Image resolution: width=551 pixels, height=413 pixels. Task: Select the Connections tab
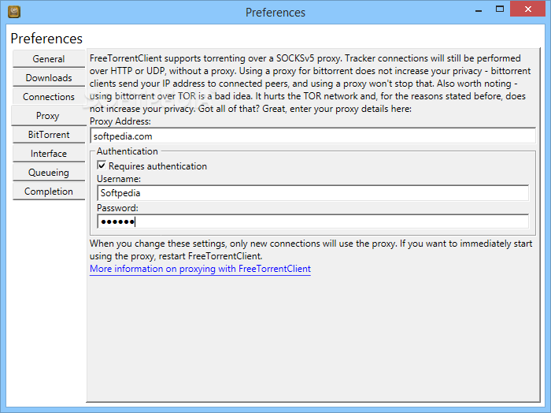pyautogui.click(x=49, y=97)
